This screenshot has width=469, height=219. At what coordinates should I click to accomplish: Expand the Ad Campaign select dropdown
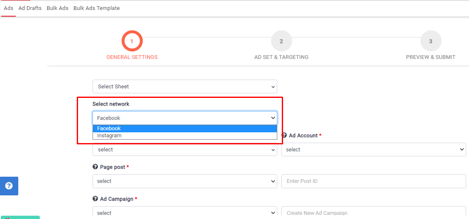pos(185,212)
